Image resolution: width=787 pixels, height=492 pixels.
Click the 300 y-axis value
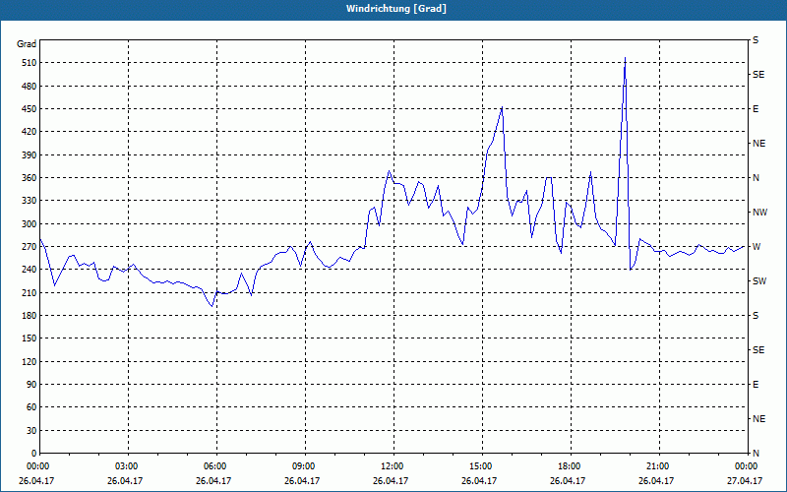click(30, 224)
